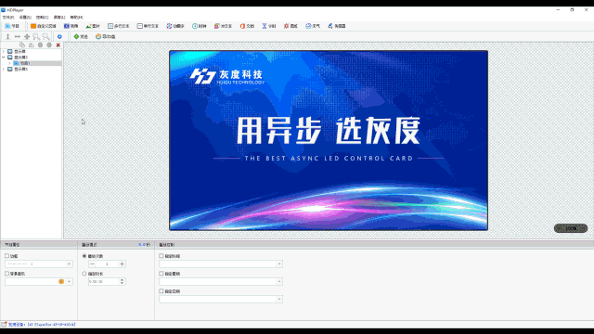This screenshot has width=594, height=334.
Task: Open the border style dropdown
Action: coord(69,263)
